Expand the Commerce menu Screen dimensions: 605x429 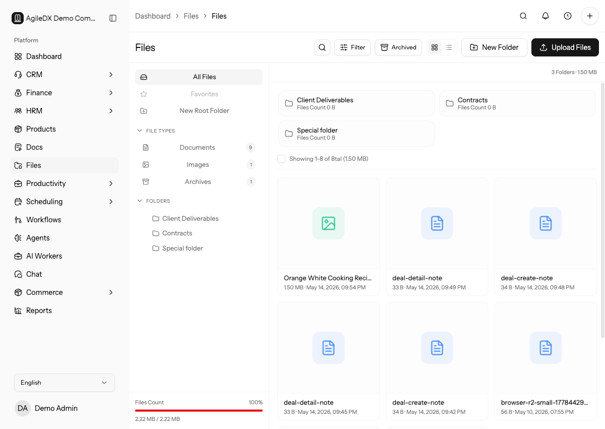click(65, 292)
